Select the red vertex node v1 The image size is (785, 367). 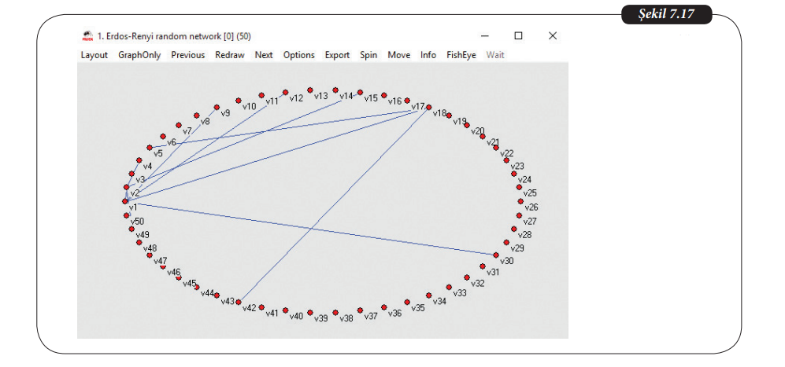tap(125, 201)
